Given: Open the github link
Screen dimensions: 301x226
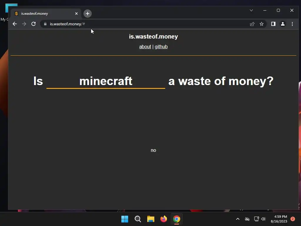Looking at the screenshot, I should (x=161, y=47).
